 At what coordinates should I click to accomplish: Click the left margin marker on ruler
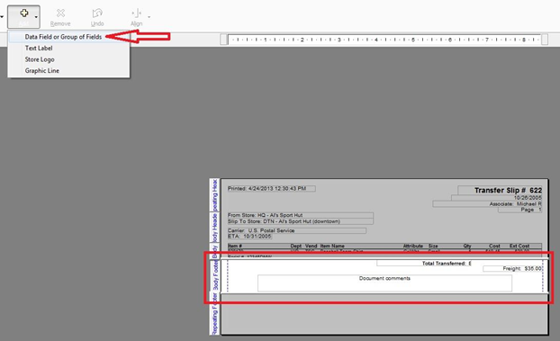pyautogui.click(x=223, y=40)
